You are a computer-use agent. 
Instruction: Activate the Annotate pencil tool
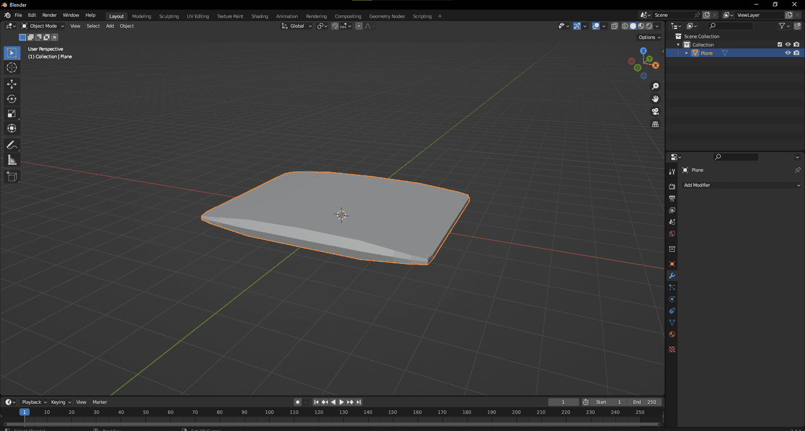pyautogui.click(x=12, y=145)
